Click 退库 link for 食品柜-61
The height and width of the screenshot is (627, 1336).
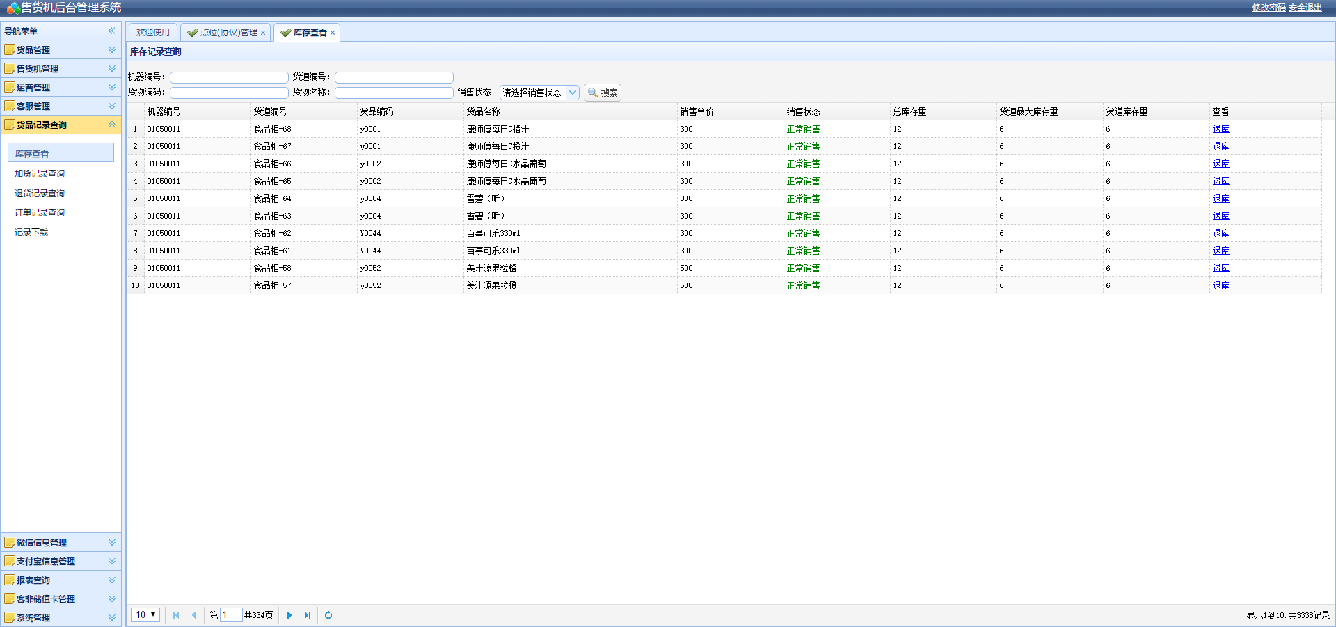click(1221, 251)
